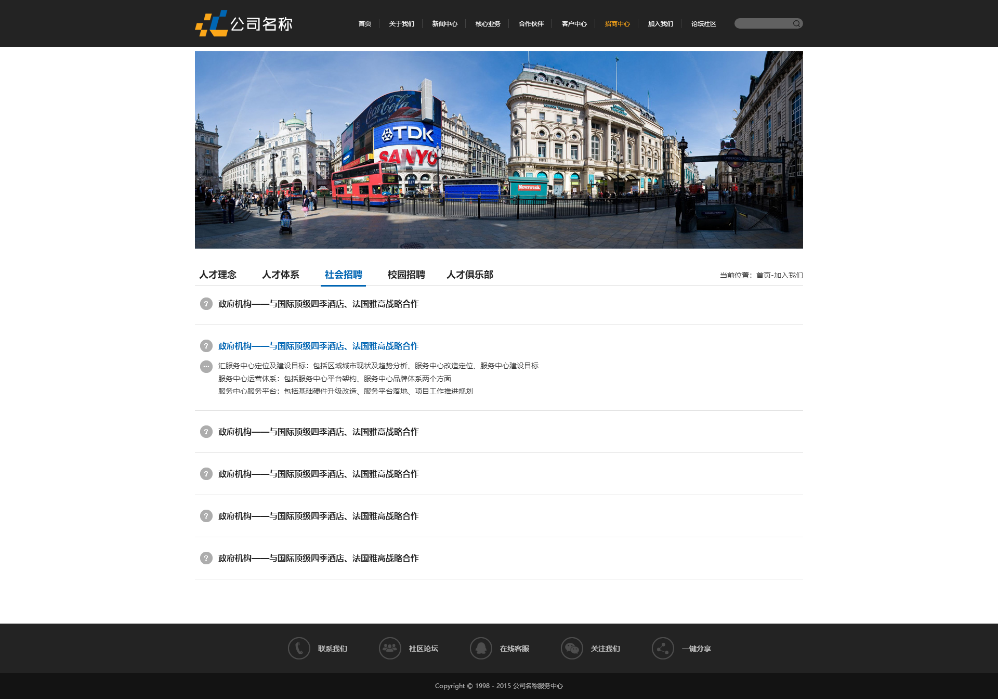Click the ellipsis answer icon

tap(206, 366)
